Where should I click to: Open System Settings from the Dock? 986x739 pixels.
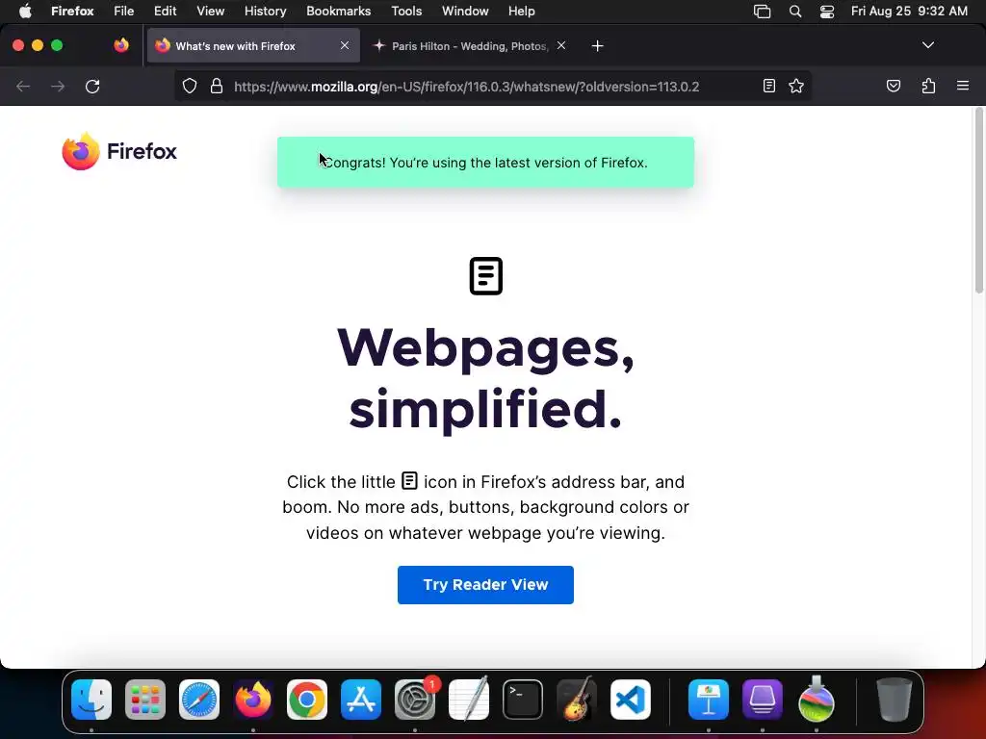415,700
